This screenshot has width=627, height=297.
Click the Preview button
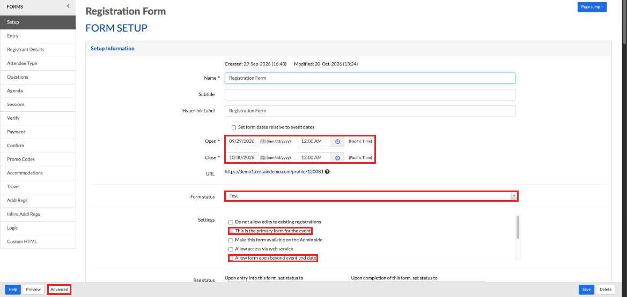coord(33,290)
